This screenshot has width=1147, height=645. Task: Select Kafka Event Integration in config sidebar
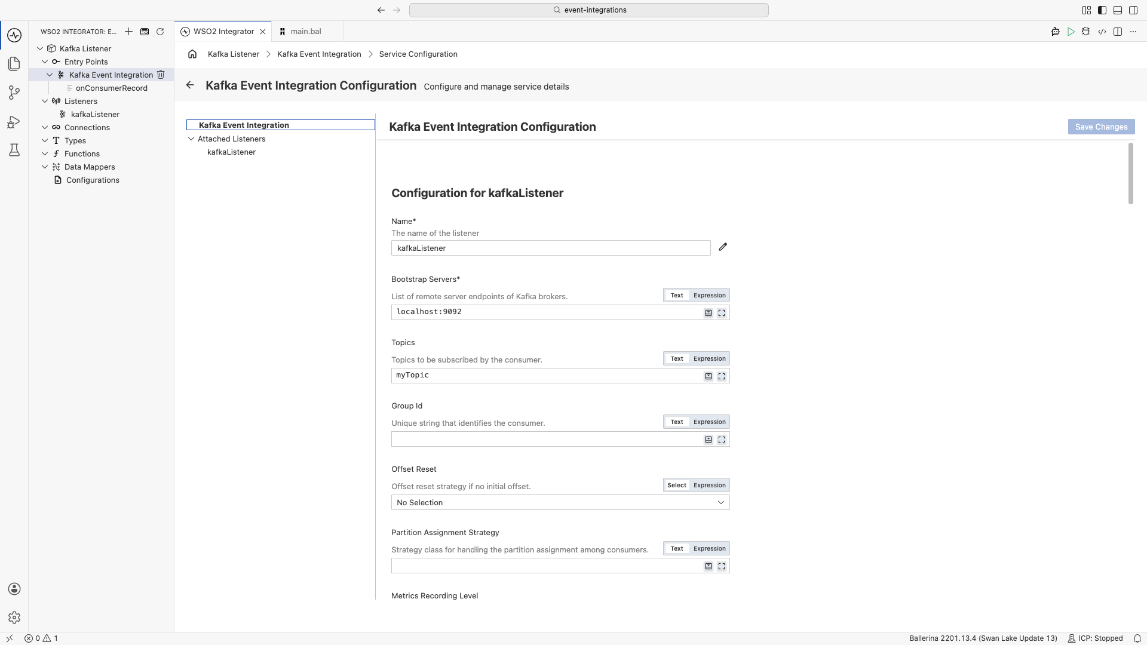click(281, 125)
